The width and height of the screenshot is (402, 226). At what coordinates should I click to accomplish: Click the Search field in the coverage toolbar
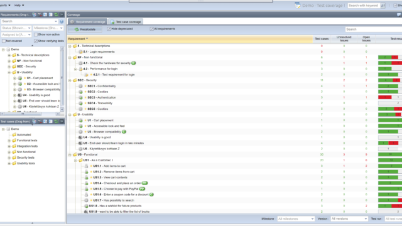374,30
